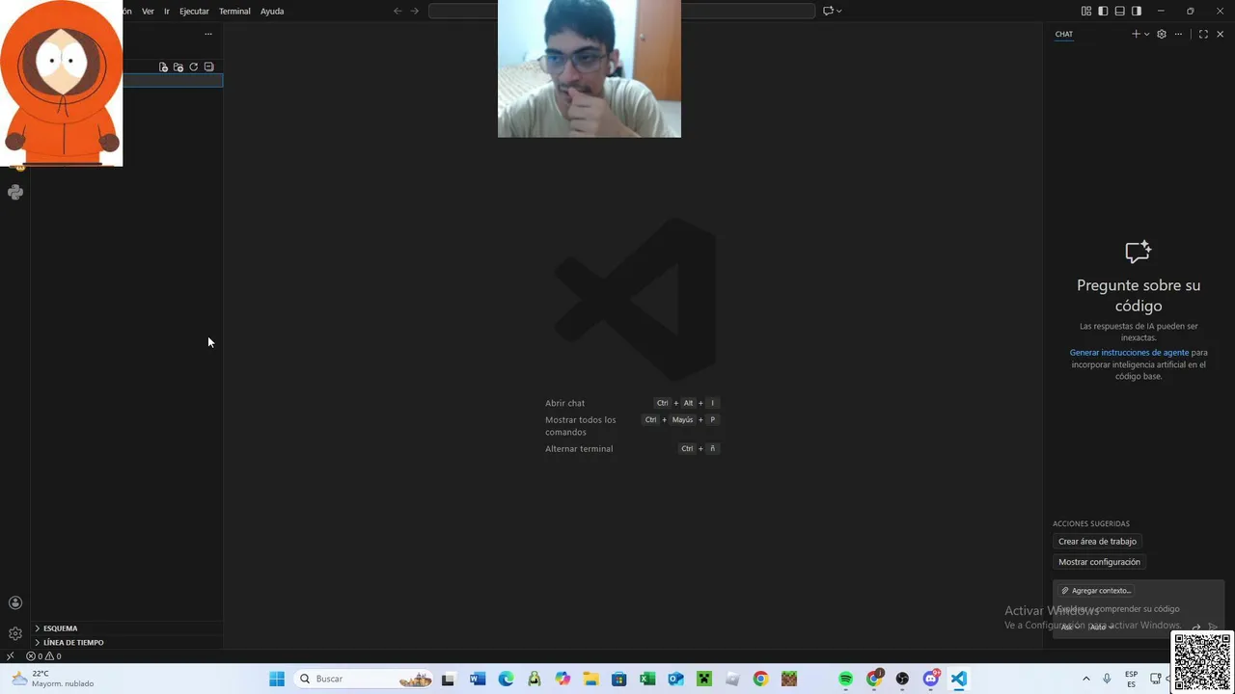Collapse all folders in Explorer
This screenshot has width=1235, height=694.
click(x=208, y=67)
